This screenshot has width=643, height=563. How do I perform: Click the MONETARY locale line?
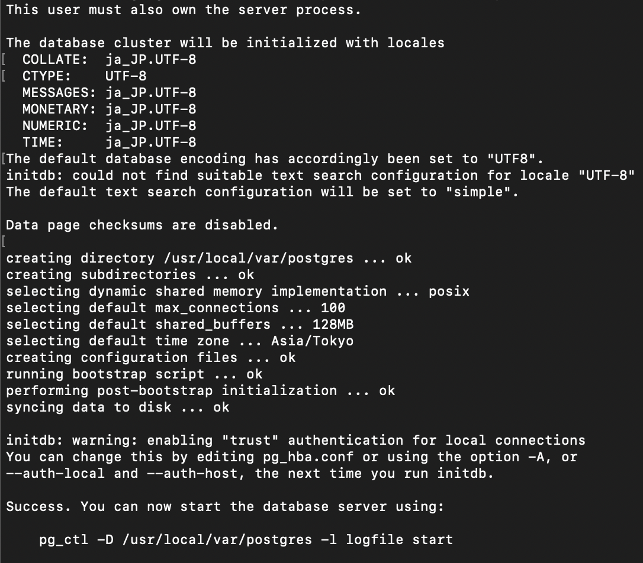tap(110, 109)
